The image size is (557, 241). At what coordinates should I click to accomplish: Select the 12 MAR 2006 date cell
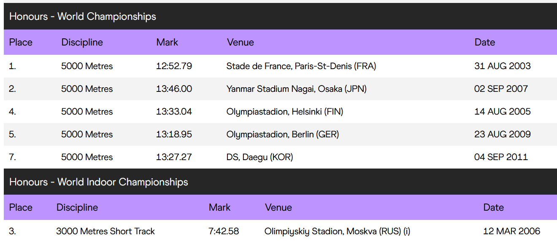(x=511, y=231)
